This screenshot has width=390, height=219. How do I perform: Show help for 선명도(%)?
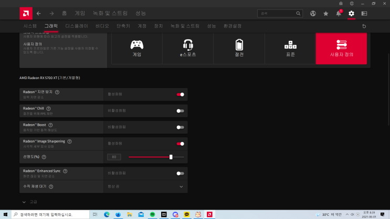[44, 157]
